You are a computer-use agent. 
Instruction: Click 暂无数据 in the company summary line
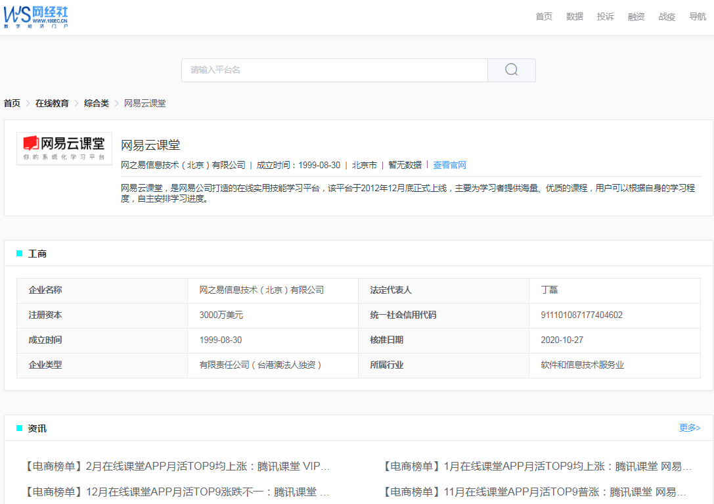tap(405, 165)
